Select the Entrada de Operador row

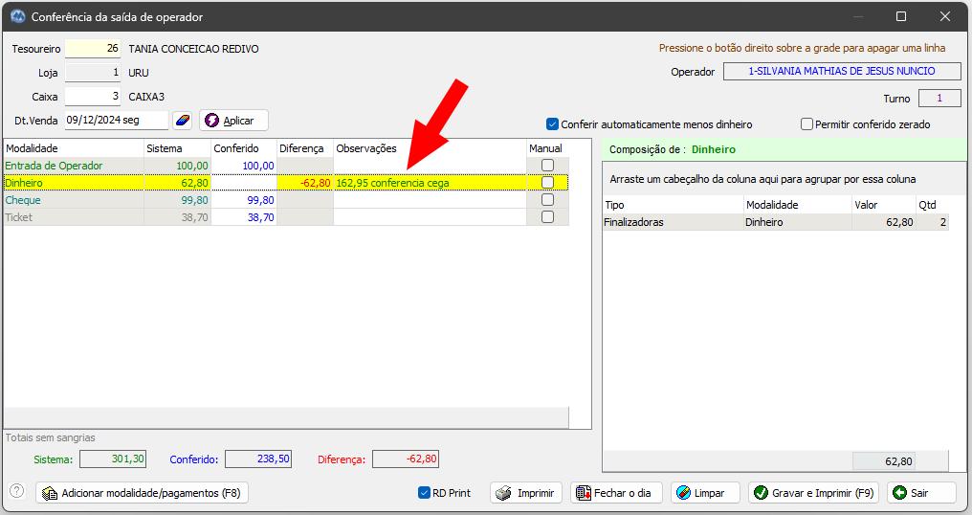click(286, 166)
